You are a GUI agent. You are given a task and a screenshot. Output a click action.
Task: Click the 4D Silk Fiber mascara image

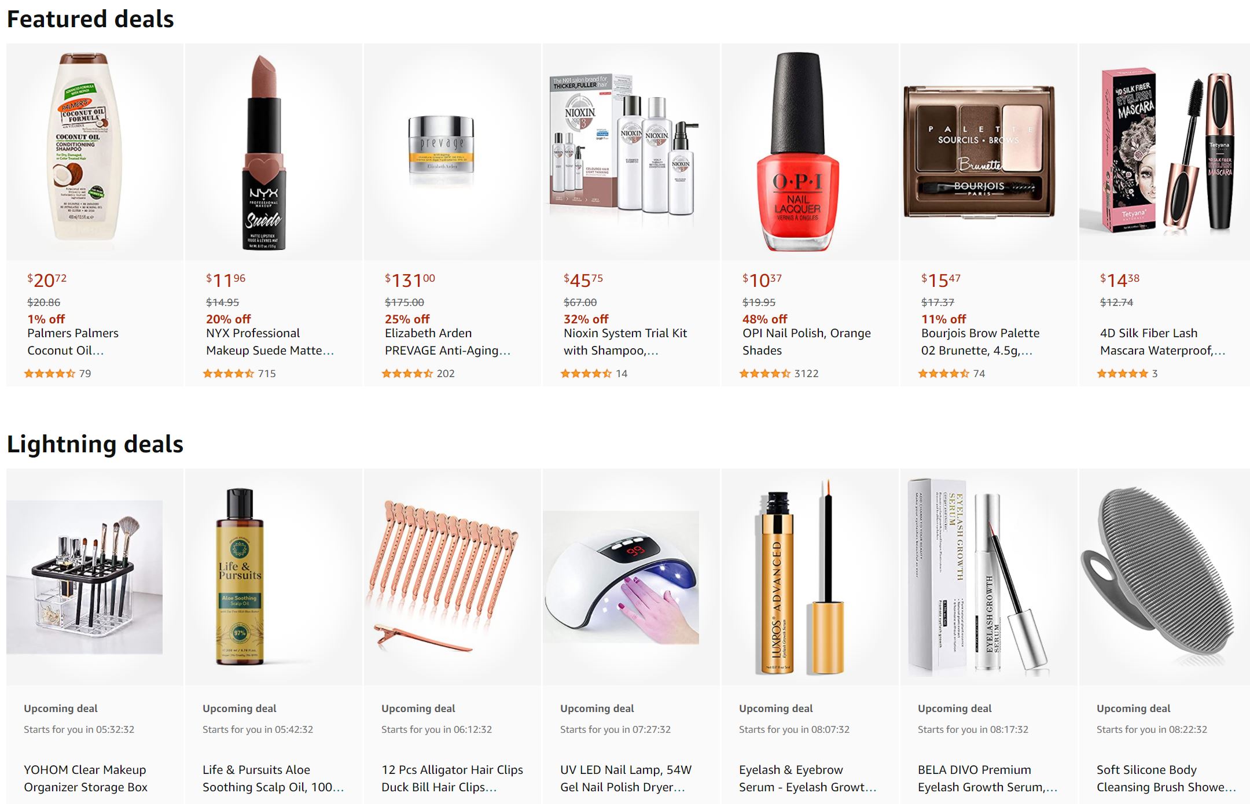(x=1164, y=152)
